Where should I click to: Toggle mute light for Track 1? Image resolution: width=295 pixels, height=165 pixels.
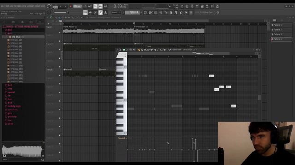pos(60,33)
